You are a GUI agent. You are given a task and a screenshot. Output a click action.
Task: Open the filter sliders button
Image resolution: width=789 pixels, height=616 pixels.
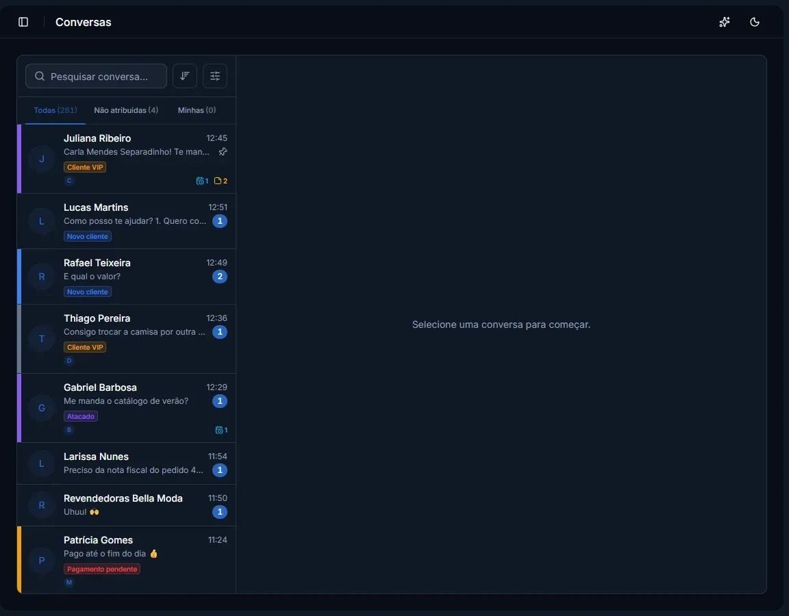pyautogui.click(x=215, y=76)
